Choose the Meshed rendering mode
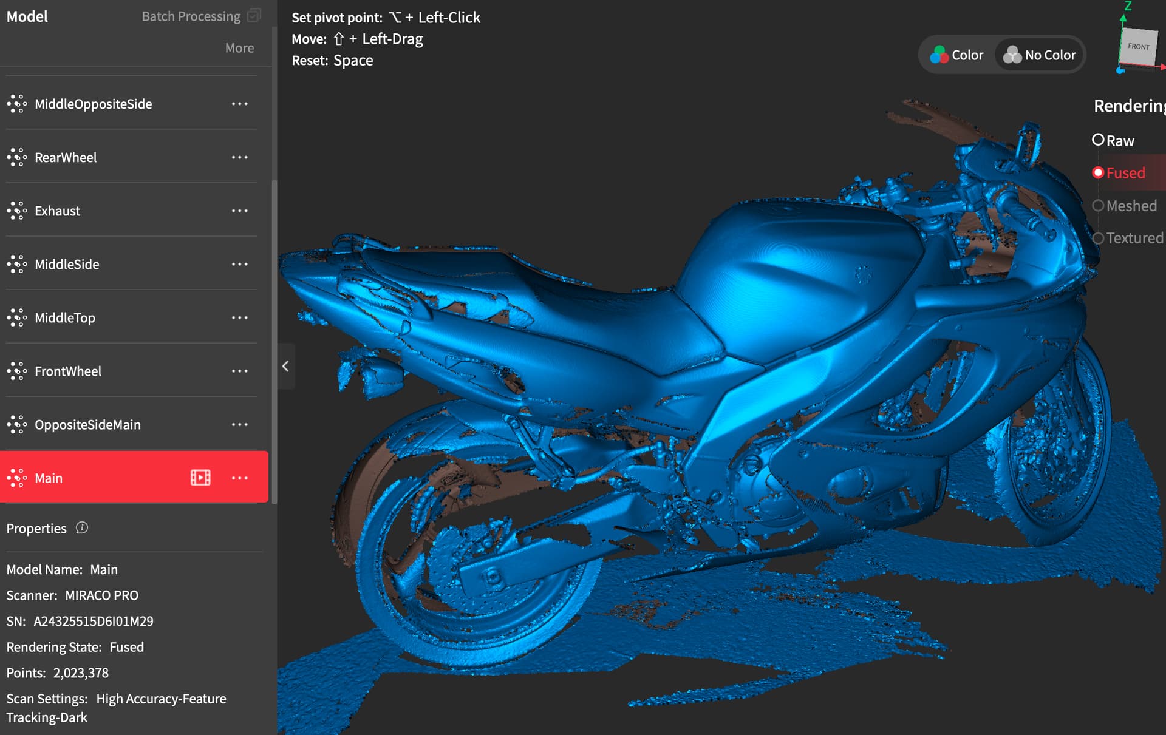 (1098, 206)
